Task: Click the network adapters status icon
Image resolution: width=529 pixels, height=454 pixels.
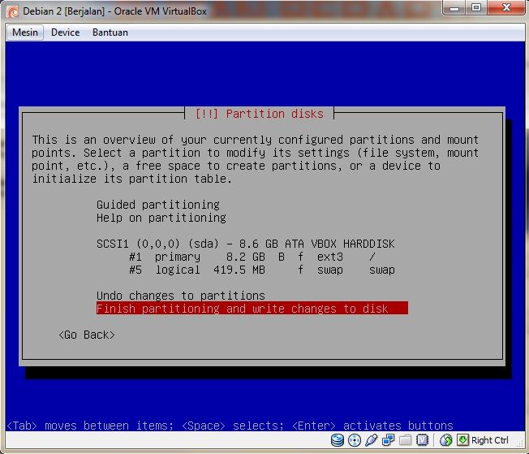Action: coord(388,440)
